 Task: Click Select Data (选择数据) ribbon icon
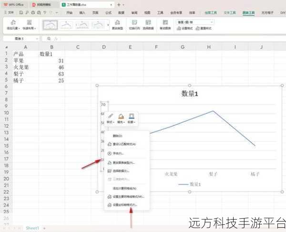pos(148,25)
